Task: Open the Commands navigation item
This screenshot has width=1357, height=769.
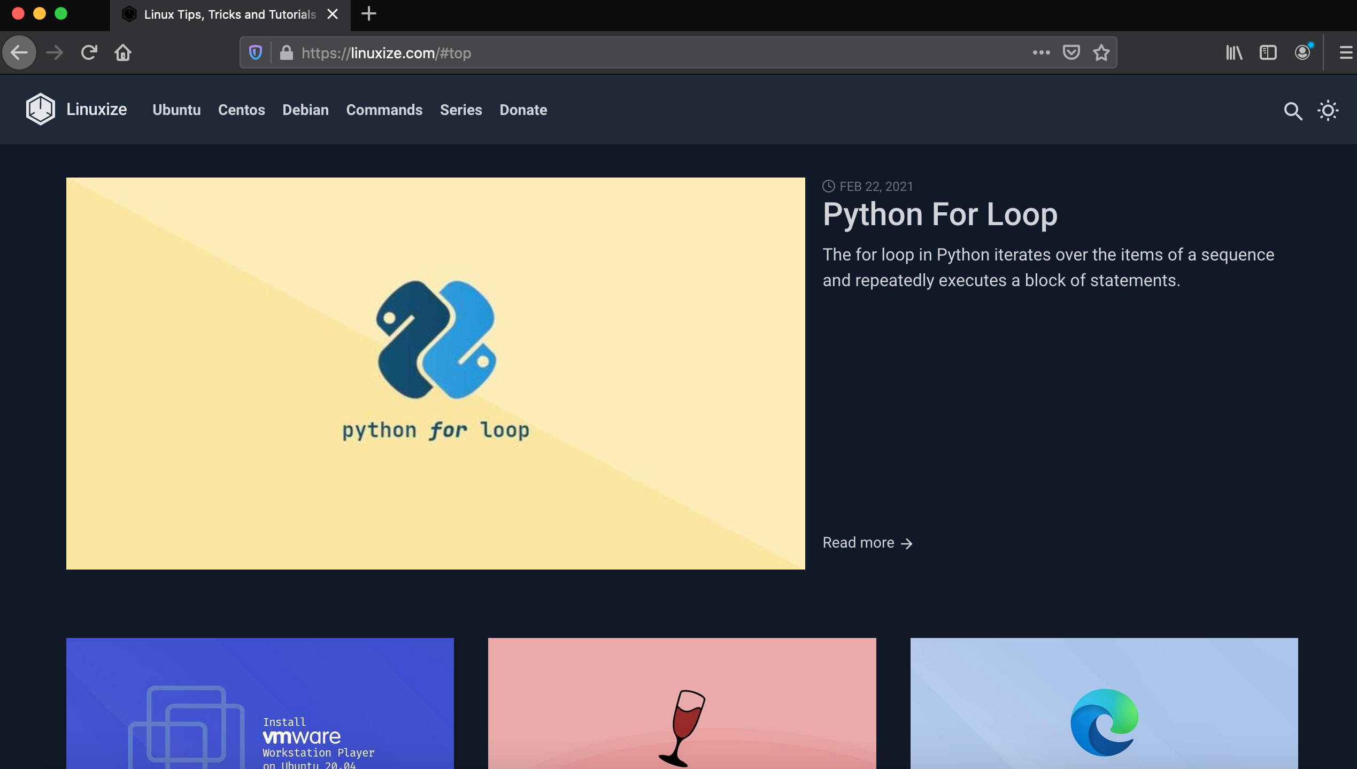Action: coord(384,110)
